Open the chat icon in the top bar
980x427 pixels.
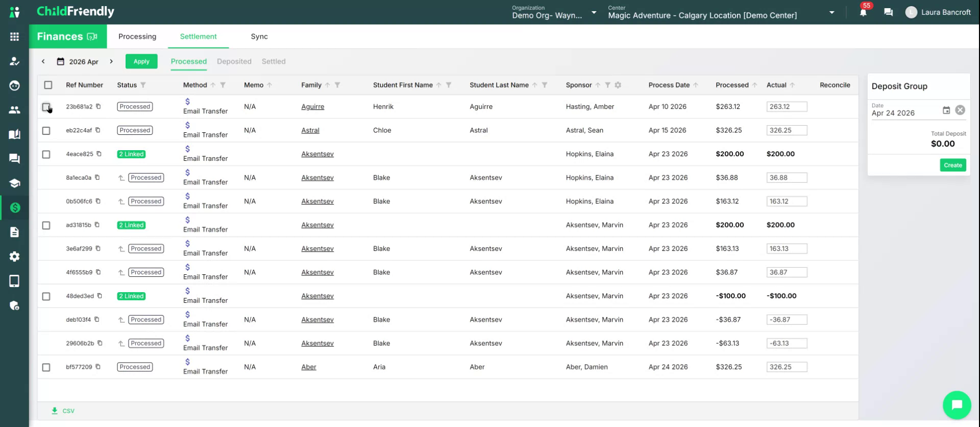[888, 12]
